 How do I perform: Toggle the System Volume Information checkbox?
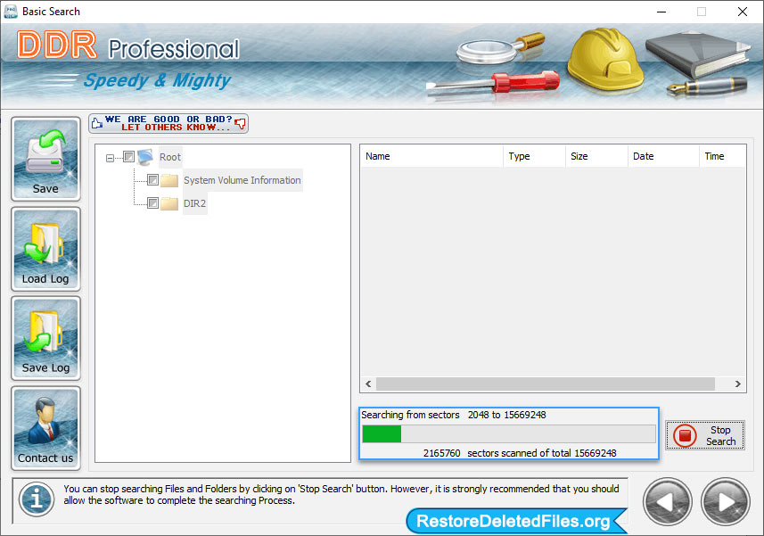point(152,180)
